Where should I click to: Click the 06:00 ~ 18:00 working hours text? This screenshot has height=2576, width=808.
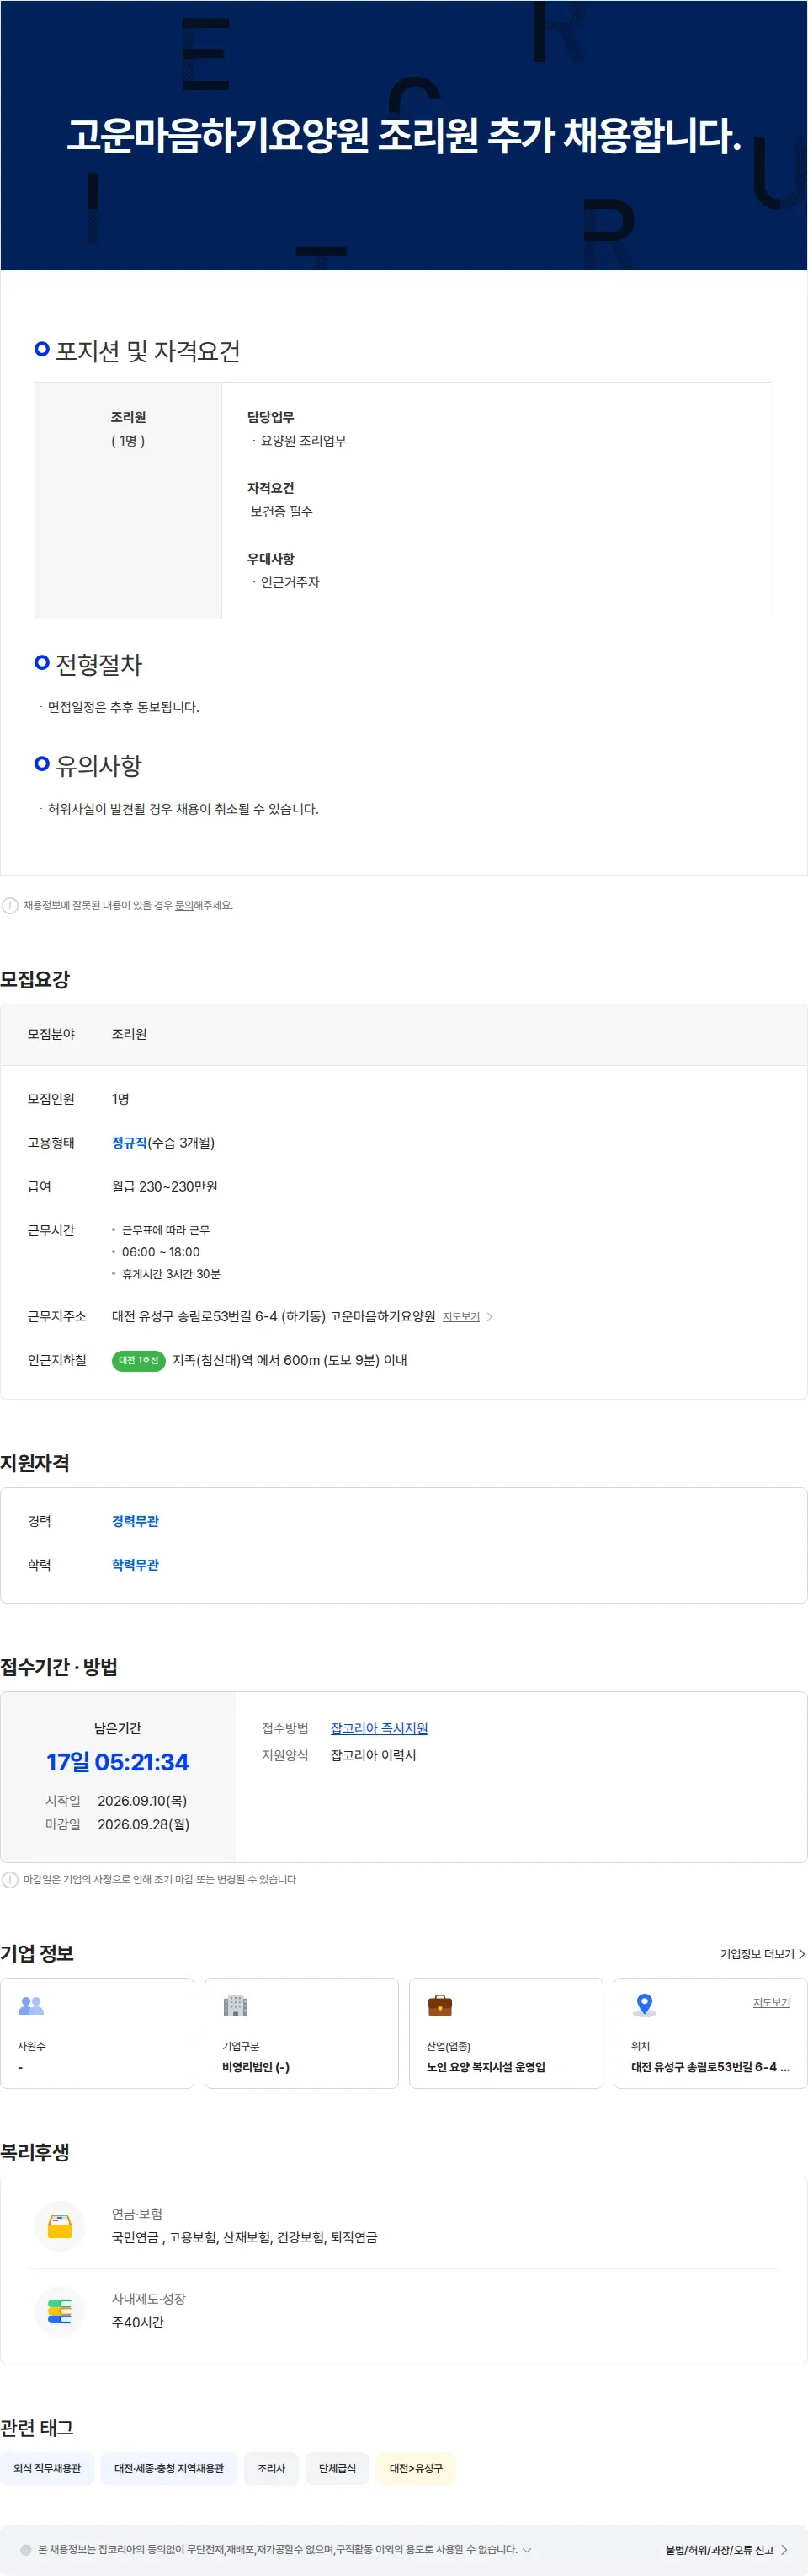point(161,1251)
